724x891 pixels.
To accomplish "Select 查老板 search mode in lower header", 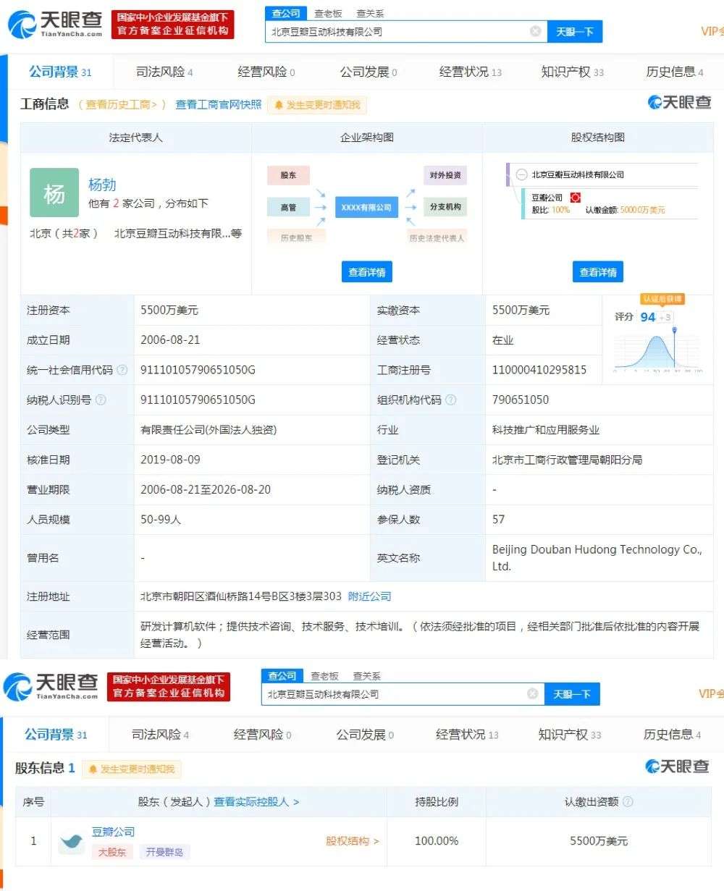I will tap(324, 676).
